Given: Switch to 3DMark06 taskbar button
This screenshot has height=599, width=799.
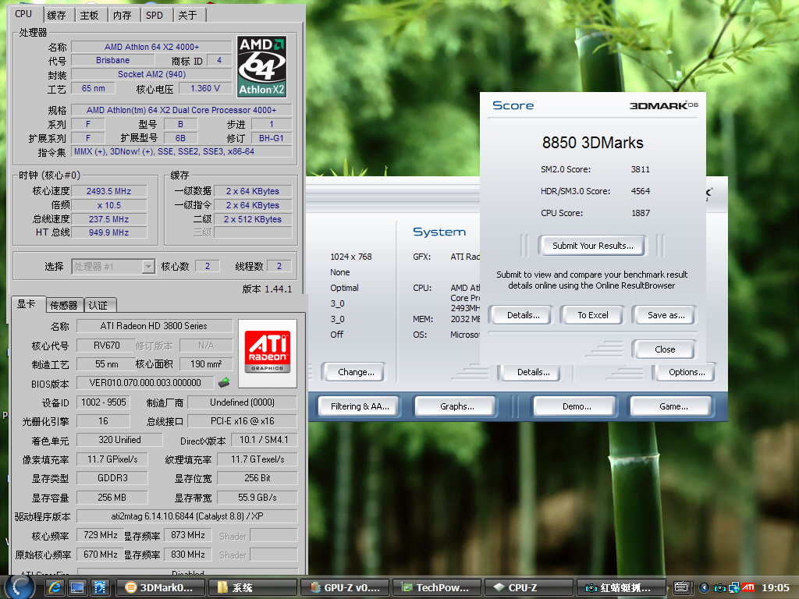Looking at the screenshot, I should (x=160, y=587).
